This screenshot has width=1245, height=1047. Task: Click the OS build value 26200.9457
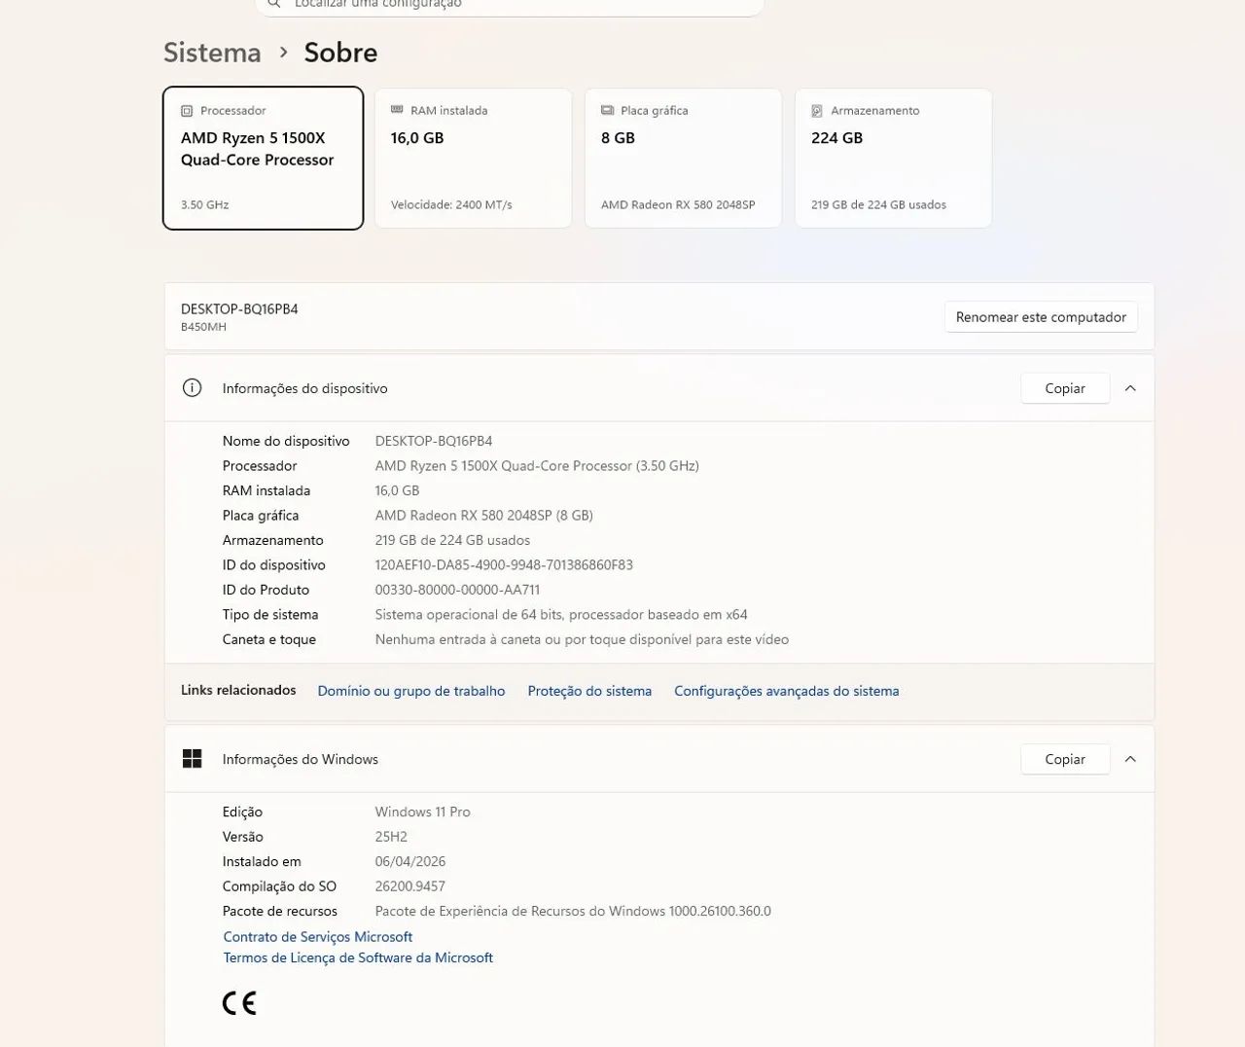[409, 886]
